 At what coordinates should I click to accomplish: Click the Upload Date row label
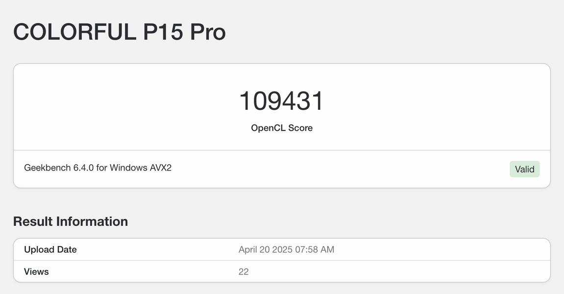pyautogui.click(x=50, y=249)
